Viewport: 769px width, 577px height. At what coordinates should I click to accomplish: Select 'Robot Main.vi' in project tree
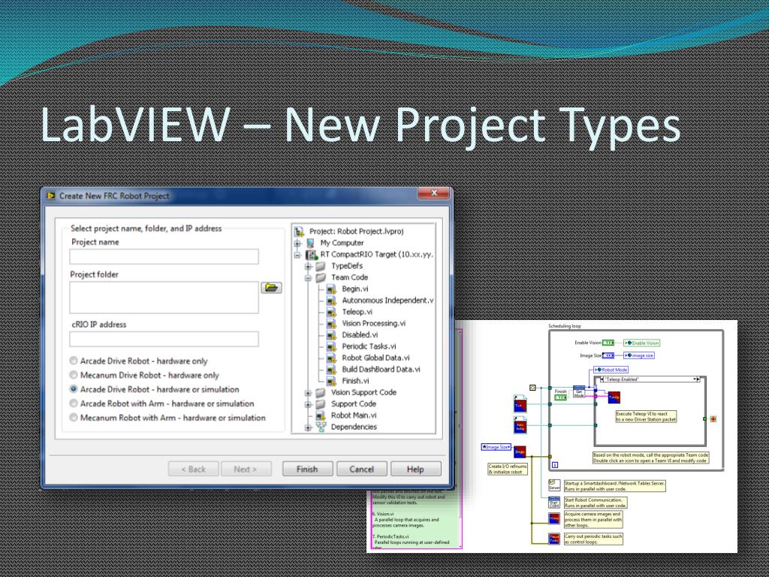click(x=354, y=415)
